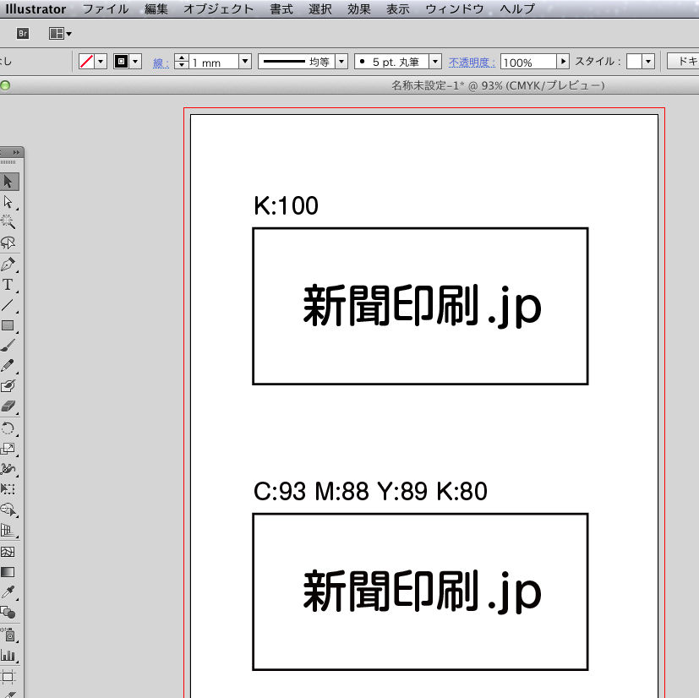Select the Symbol Sprayer tool
Screen dimensions: 699x698
click(8, 635)
